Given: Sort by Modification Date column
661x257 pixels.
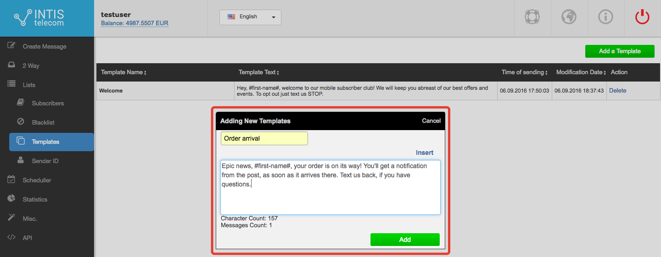Looking at the screenshot, I should pos(581,72).
